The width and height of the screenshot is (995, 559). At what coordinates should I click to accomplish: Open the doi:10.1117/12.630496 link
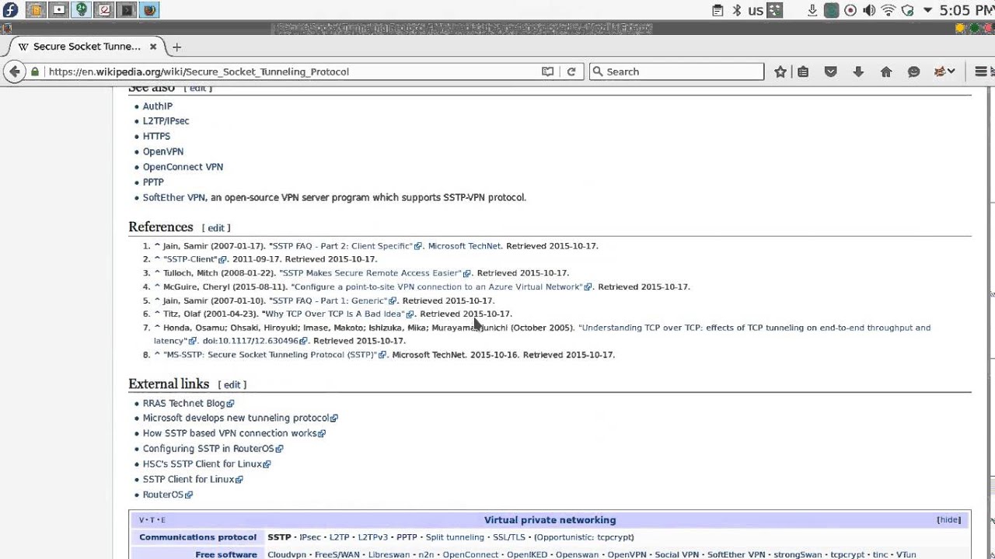point(255,341)
